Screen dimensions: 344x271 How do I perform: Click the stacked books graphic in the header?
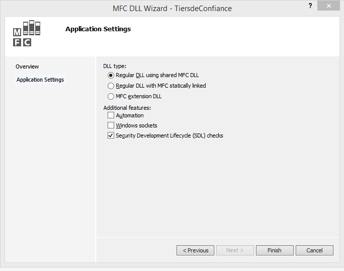[31, 28]
